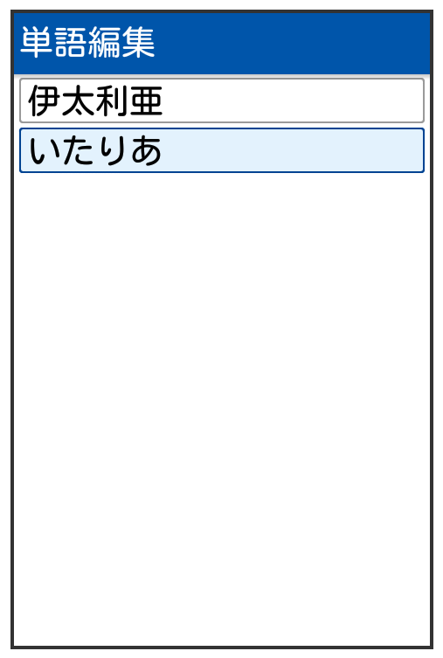
Task: Click the character た in the reading field
Action: tap(79, 150)
